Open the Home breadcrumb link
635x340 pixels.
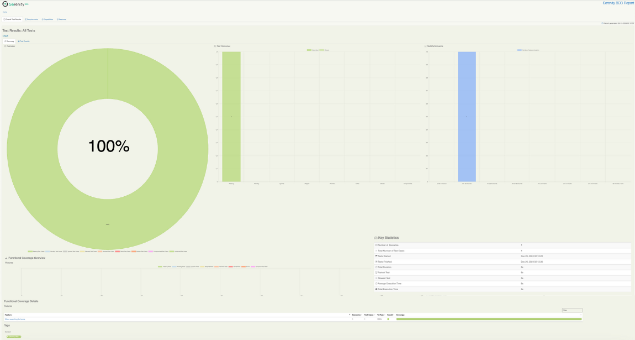coord(5,12)
